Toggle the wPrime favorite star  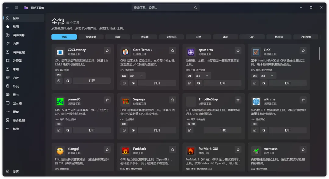tap(303, 100)
